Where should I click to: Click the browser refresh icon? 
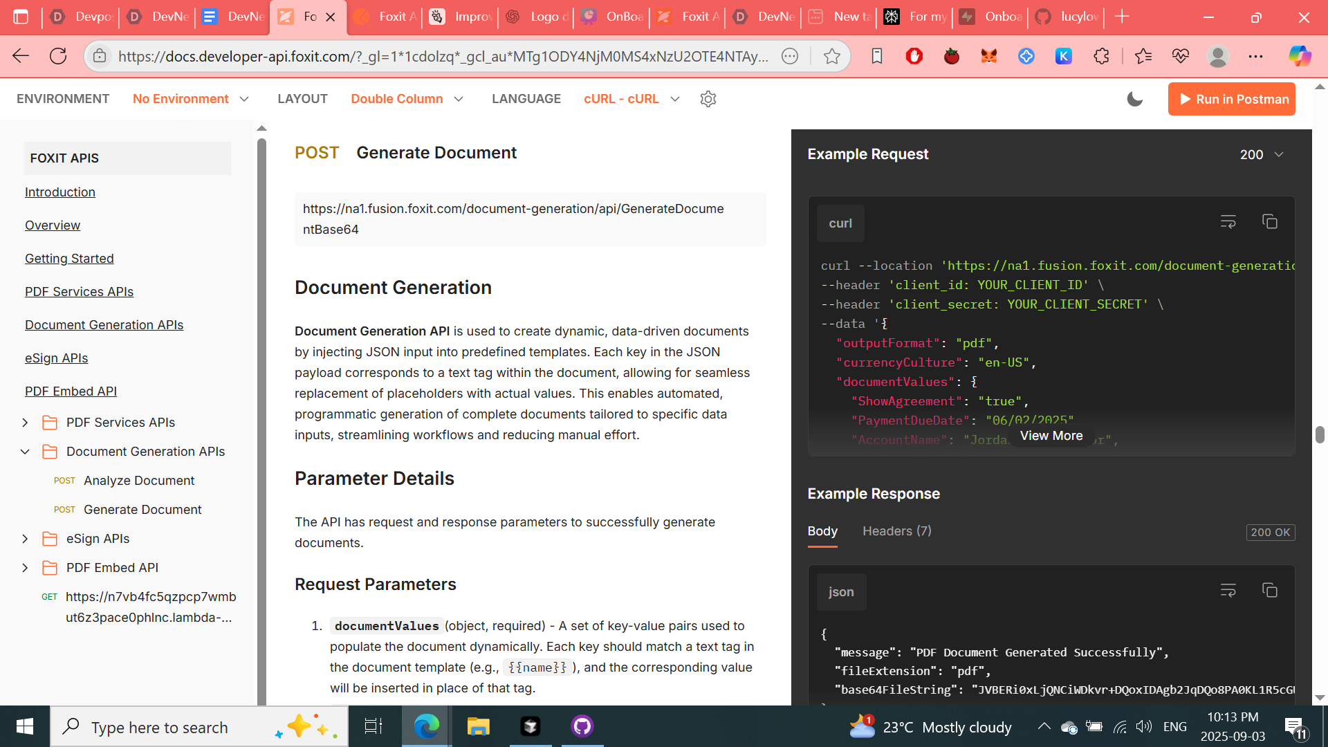[x=58, y=56]
